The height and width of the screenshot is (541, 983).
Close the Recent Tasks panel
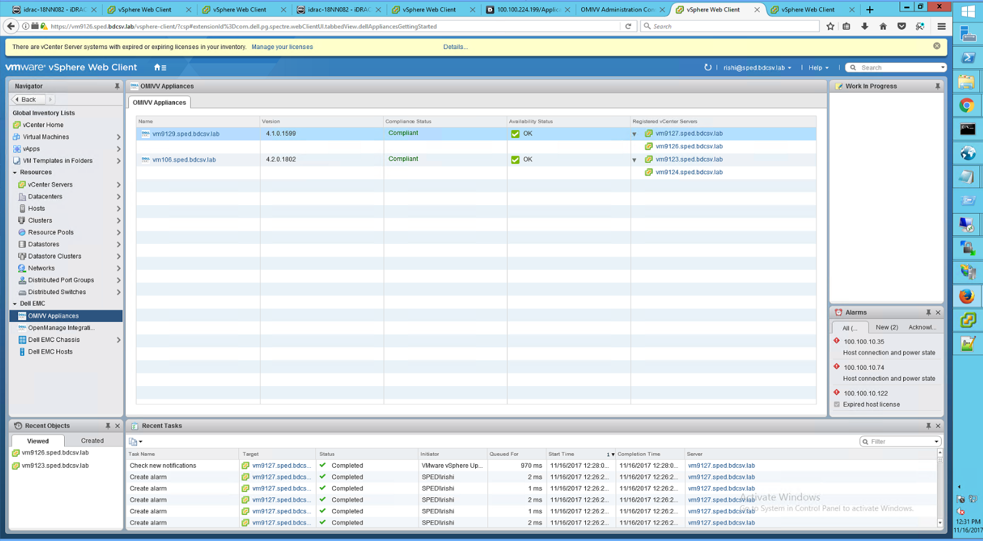(938, 426)
